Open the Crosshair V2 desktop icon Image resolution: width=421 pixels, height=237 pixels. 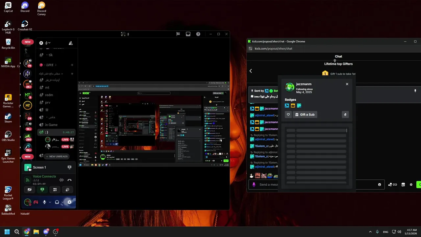coord(25,26)
